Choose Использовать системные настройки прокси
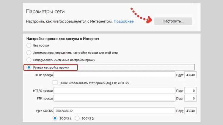The height and width of the screenshot is (125, 223). coord(29,60)
